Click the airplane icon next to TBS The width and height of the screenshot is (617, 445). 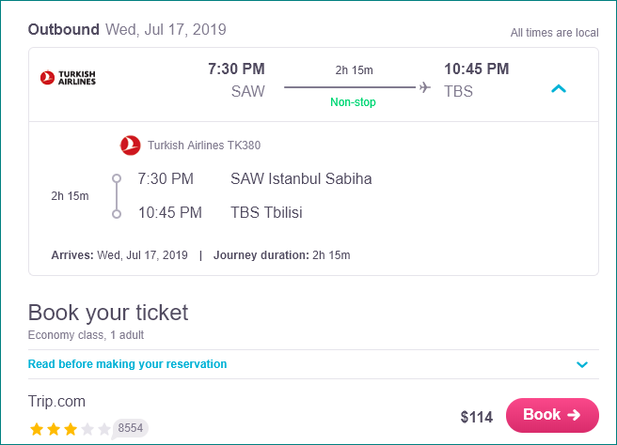424,86
